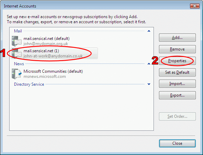The width and height of the screenshot is (203, 155).
Task: Collapse the News section chevron
Action: (x=149, y=64)
